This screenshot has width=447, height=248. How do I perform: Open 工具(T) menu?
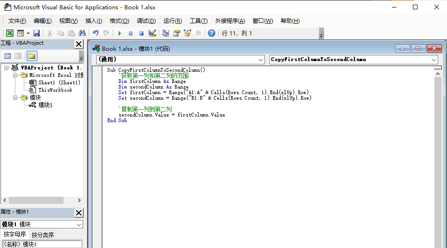(x=199, y=21)
